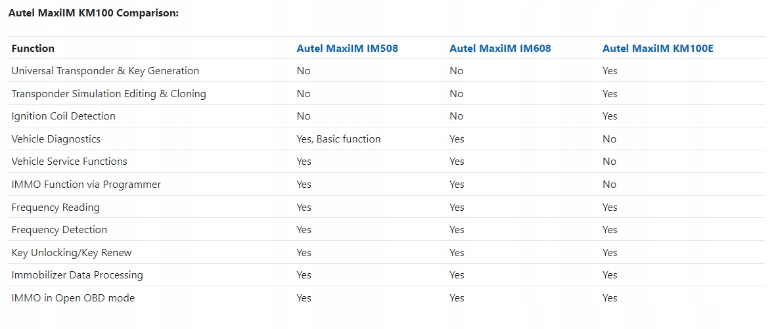The height and width of the screenshot is (329, 776).
Task: Open the Autel MaxiIM IM508 link
Action: pyautogui.click(x=347, y=48)
